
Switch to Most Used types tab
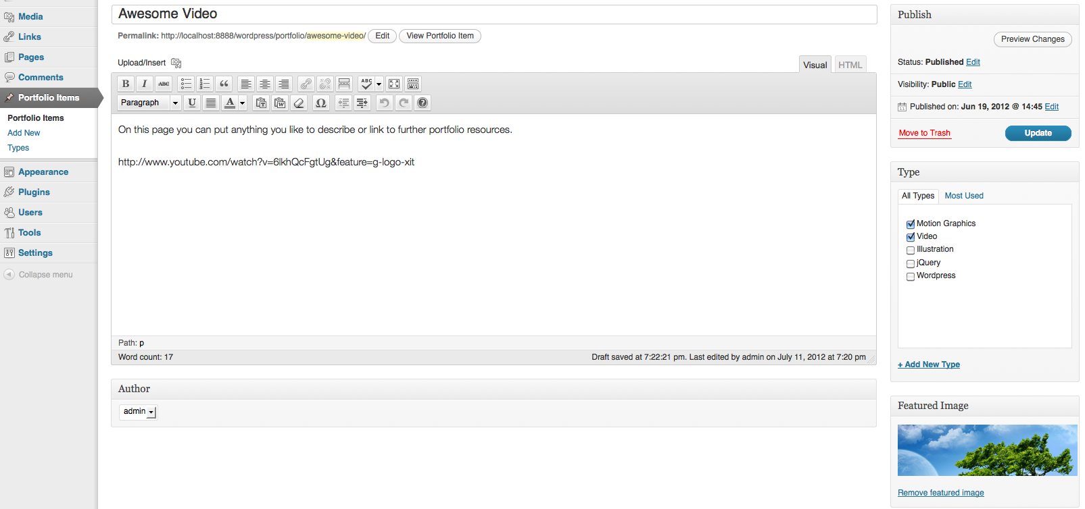click(x=964, y=196)
